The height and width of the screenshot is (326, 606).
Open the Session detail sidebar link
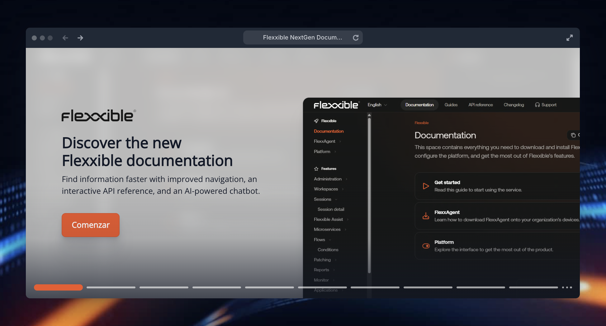pyautogui.click(x=331, y=209)
